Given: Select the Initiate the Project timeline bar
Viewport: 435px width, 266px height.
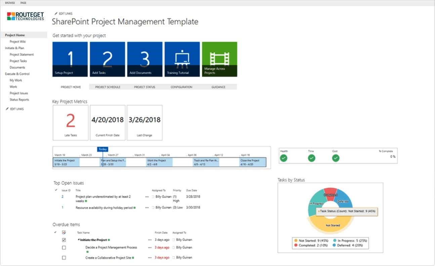Looking at the screenshot, I should tap(67, 162).
